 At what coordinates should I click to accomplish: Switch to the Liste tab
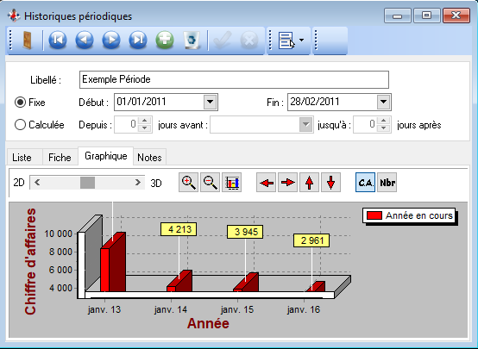[x=22, y=158]
